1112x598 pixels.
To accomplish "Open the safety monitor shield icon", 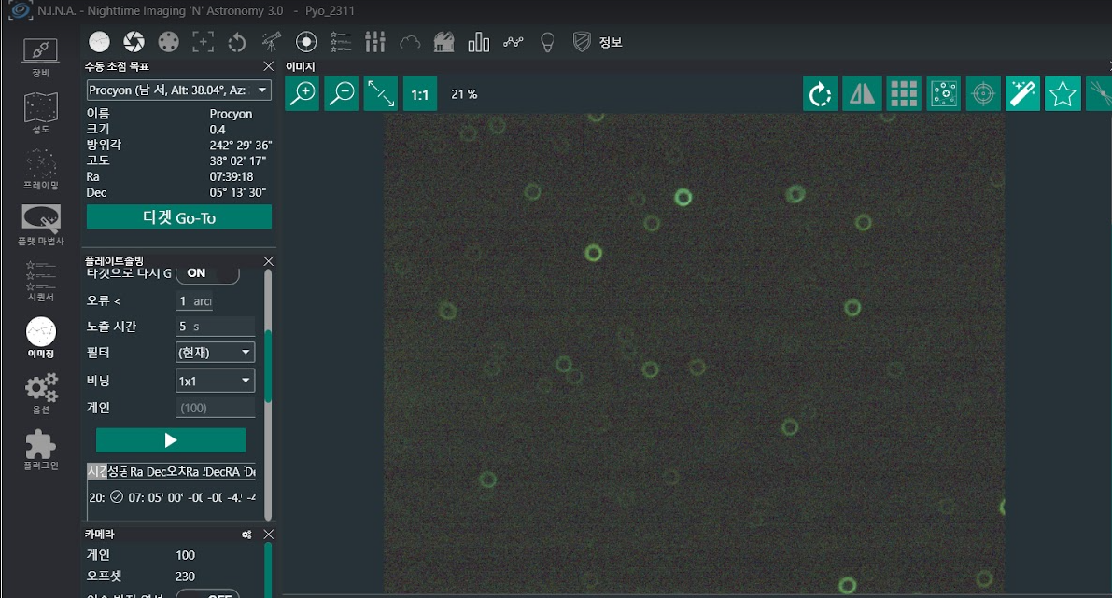I will click(582, 42).
